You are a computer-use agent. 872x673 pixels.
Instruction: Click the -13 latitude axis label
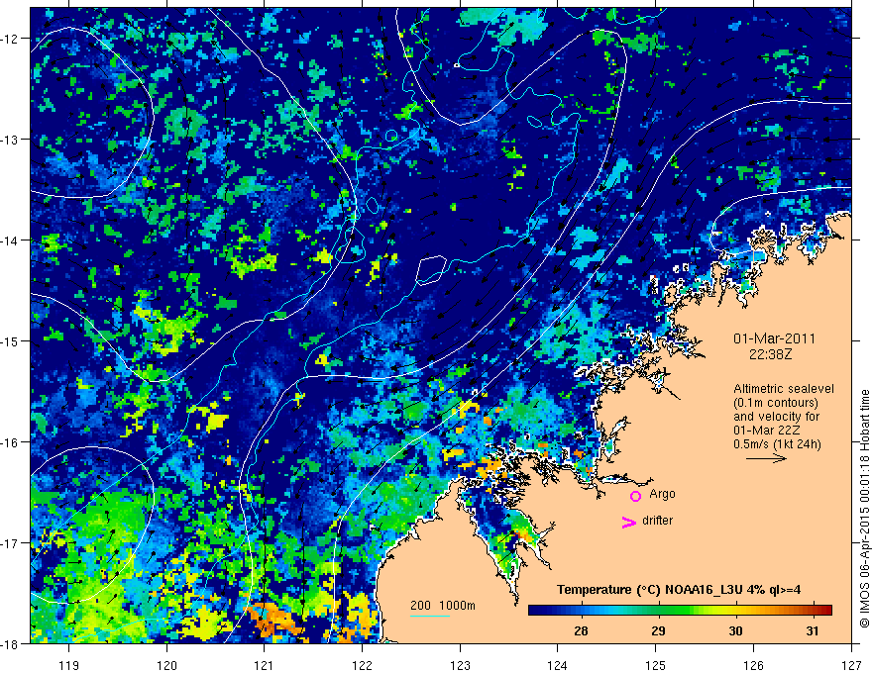pyautogui.click(x=10, y=140)
